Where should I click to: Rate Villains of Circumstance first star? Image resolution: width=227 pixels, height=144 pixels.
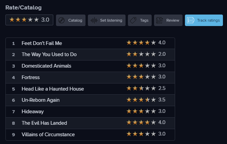(129, 134)
